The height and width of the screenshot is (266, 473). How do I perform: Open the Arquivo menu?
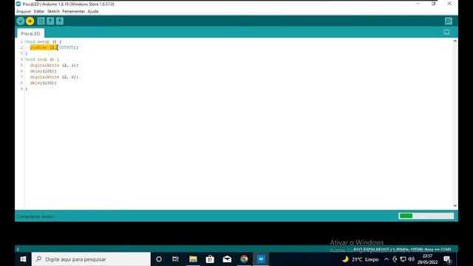(24, 12)
